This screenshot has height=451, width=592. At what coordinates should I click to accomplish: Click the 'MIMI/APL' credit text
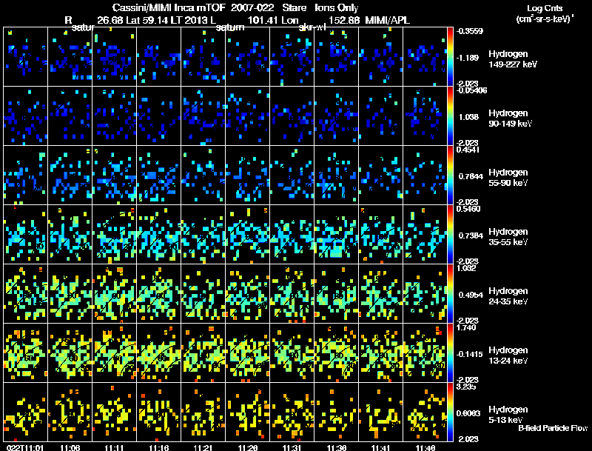point(387,20)
